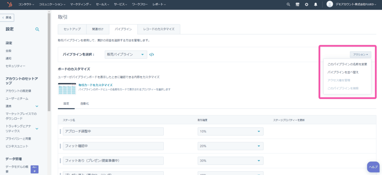Edit the フィット確認中 stage name field

pyautogui.click(x=113, y=146)
